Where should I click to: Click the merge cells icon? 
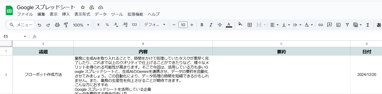pyautogui.click(x=259, y=25)
